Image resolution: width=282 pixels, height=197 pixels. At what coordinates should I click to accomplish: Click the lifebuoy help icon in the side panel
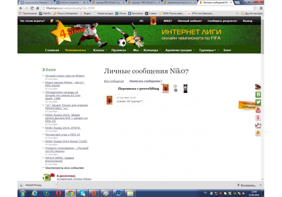[x=258, y=125]
